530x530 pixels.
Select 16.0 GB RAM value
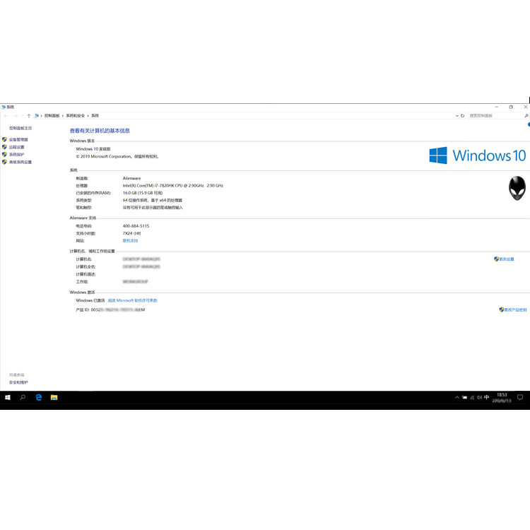143,193
